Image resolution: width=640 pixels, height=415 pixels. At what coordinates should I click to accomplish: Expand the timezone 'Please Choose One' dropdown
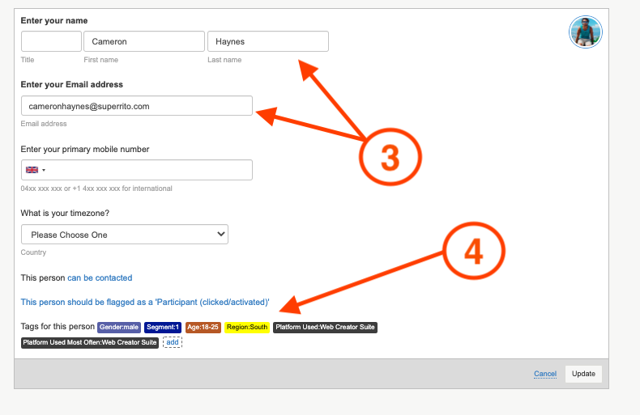[124, 235]
